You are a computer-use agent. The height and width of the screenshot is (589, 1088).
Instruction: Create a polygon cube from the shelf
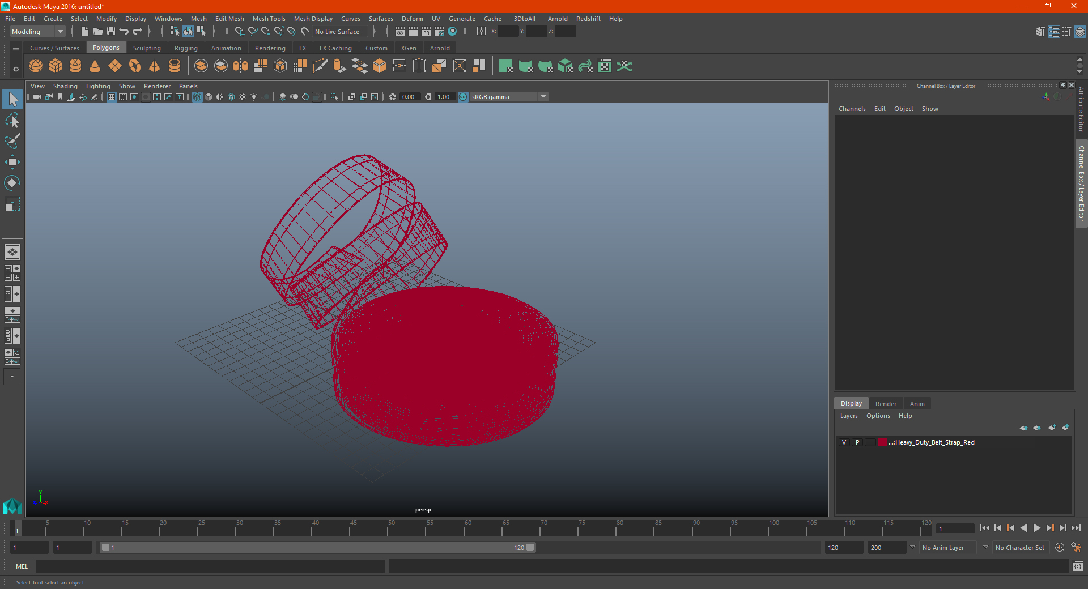56,66
